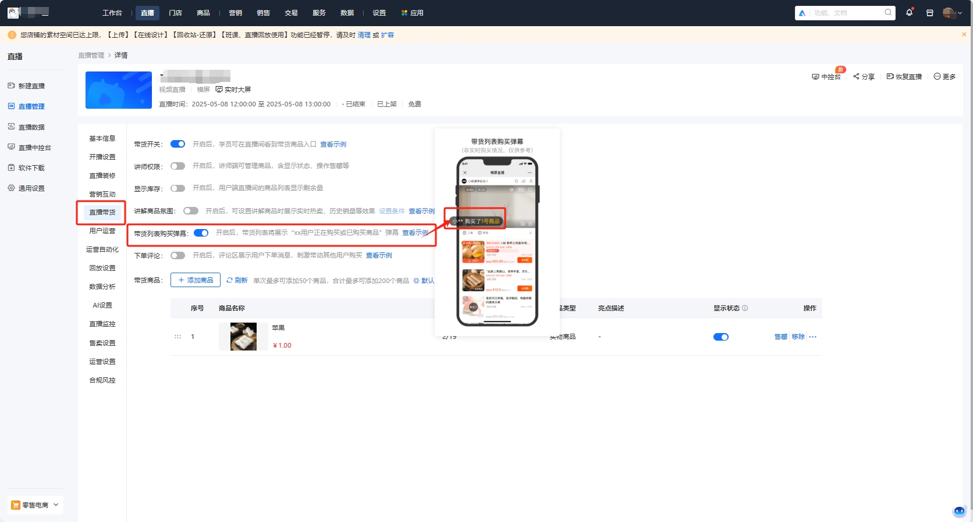The height and width of the screenshot is (522, 973).
Task: Click the 刷新 refresh icon
Action: pyautogui.click(x=230, y=280)
